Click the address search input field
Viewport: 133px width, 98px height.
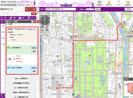(x=16, y=14)
